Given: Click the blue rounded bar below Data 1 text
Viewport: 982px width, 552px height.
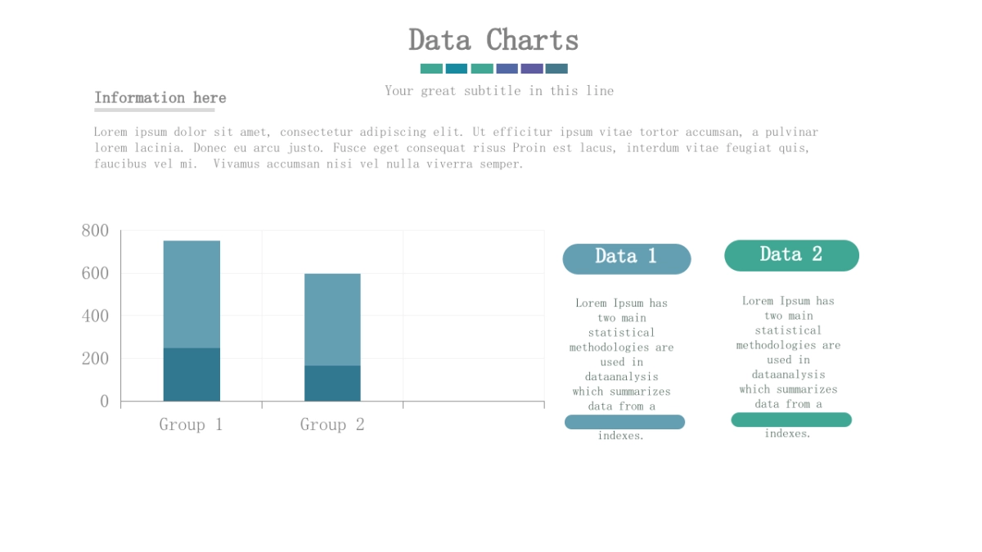Looking at the screenshot, I should (x=624, y=422).
